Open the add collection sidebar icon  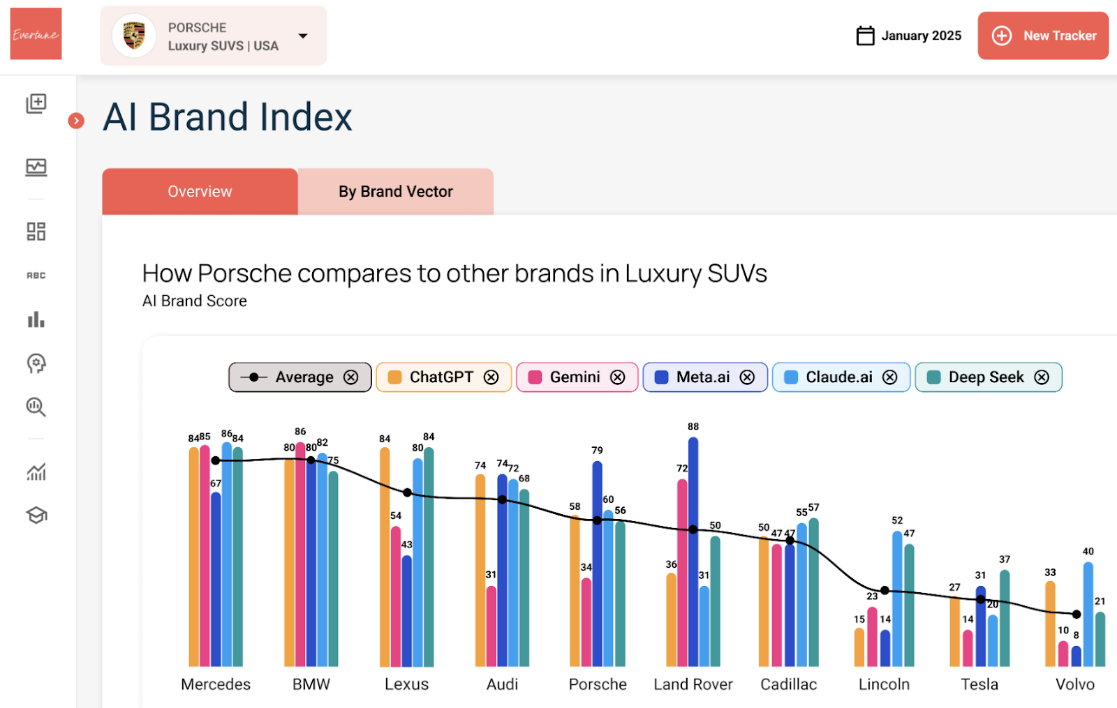click(36, 104)
